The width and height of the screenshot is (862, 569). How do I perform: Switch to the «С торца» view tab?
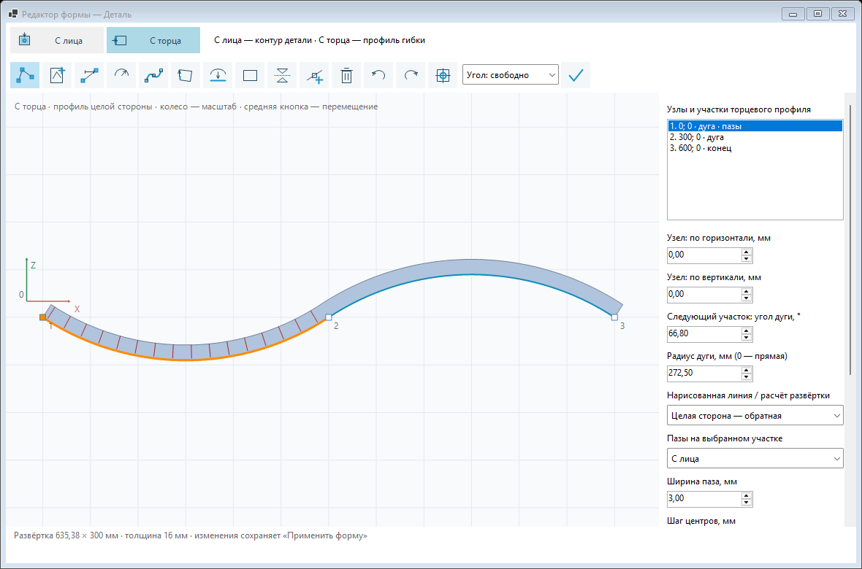153,40
